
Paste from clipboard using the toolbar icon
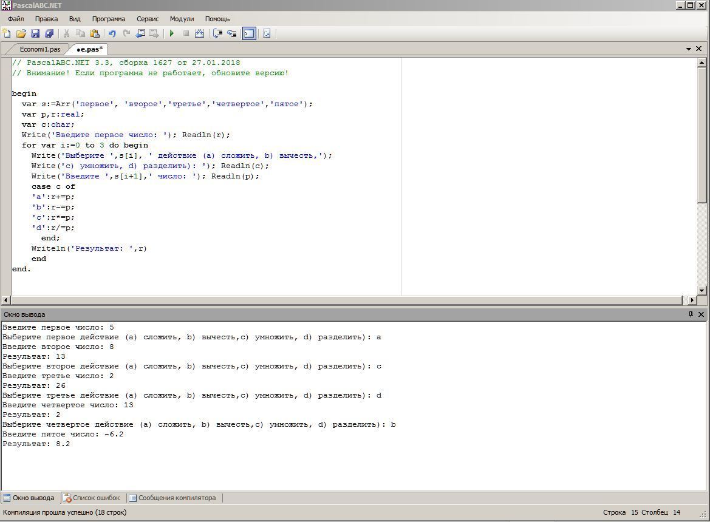[x=95, y=34]
